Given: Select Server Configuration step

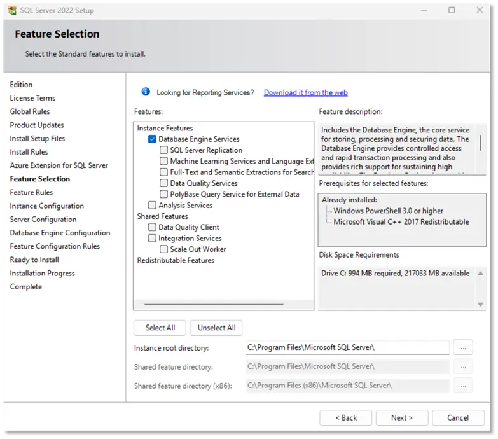Looking at the screenshot, I should coord(43,219).
